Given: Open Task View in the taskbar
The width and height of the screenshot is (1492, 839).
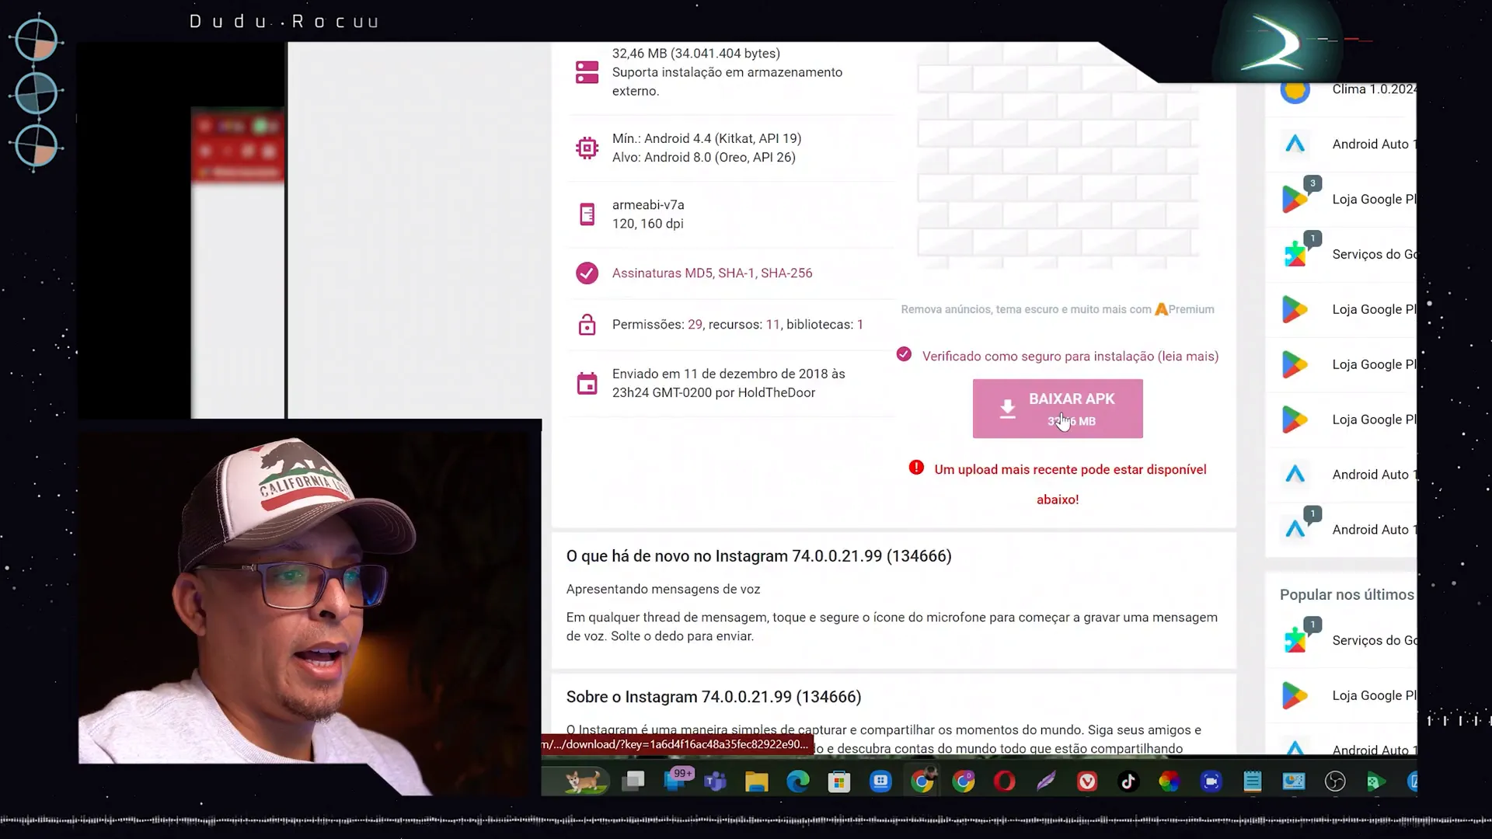Looking at the screenshot, I should [x=634, y=781].
